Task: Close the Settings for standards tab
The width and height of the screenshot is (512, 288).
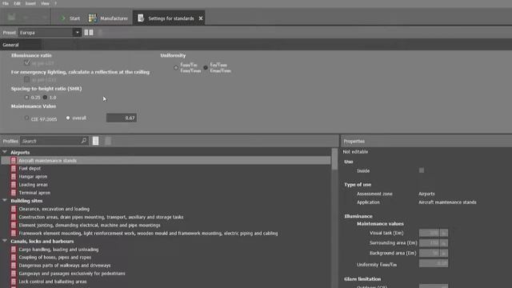Action: point(201,18)
